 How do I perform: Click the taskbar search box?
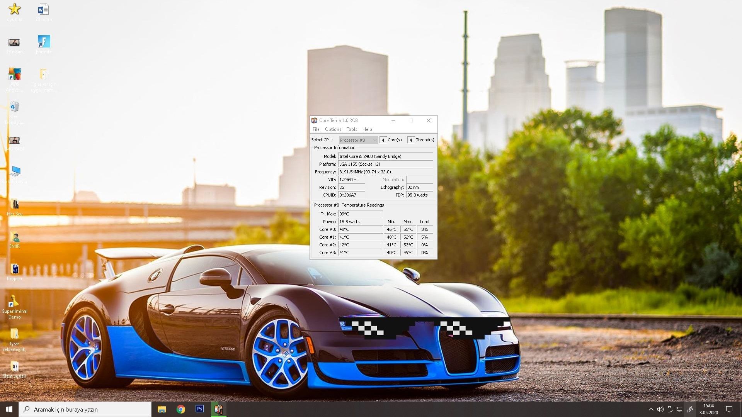pos(85,409)
